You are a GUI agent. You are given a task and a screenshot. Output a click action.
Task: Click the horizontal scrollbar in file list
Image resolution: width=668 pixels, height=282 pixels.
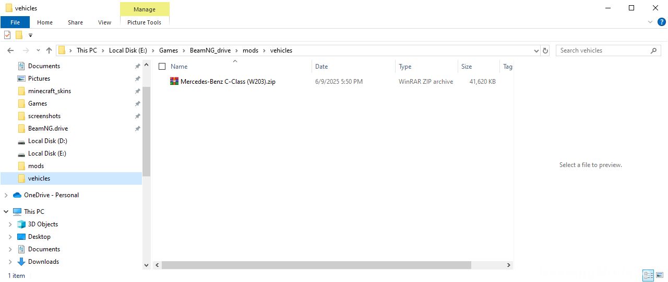click(x=316, y=265)
